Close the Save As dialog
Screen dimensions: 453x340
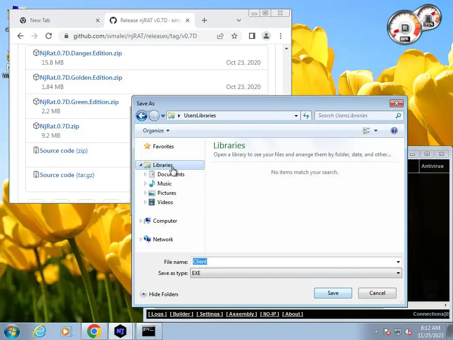pyautogui.click(x=396, y=104)
